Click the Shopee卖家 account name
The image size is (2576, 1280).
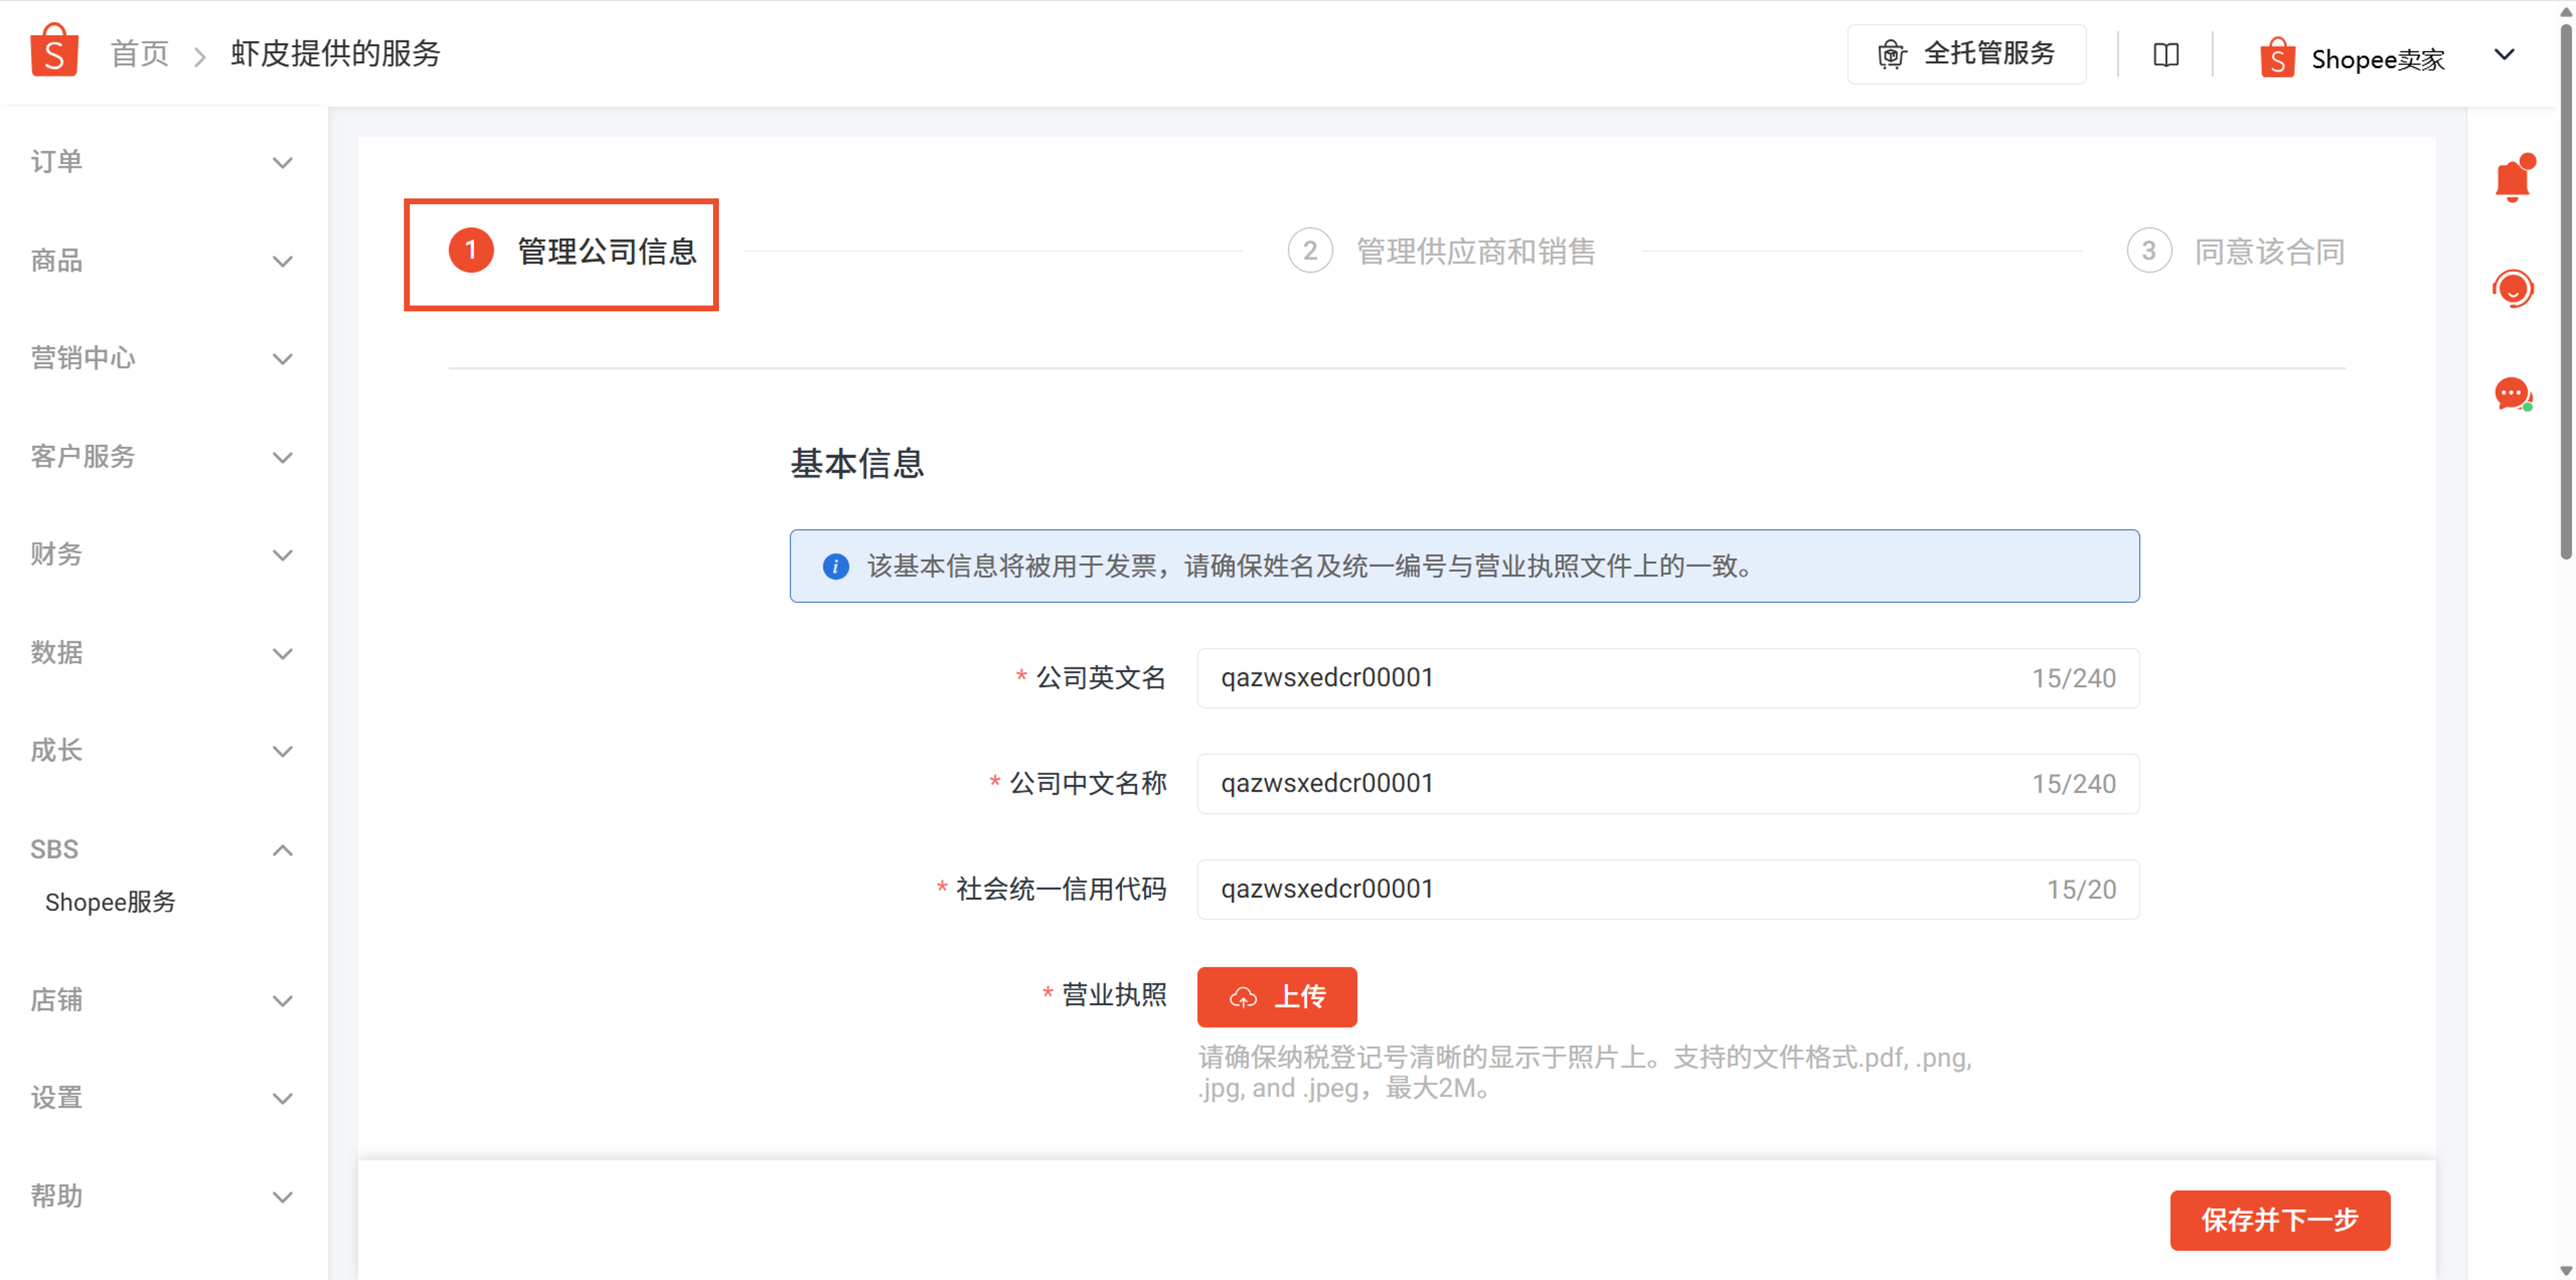2377,59
